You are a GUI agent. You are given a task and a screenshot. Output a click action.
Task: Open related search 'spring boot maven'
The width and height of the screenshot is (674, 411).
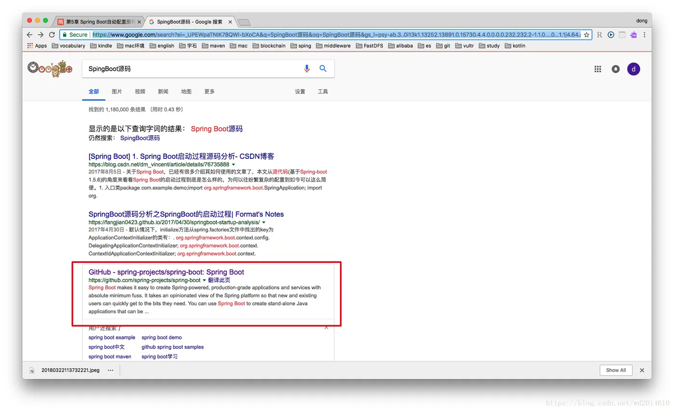click(110, 357)
